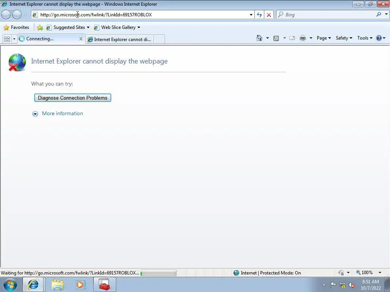Click the red Stop loading icon

coord(269,15)
